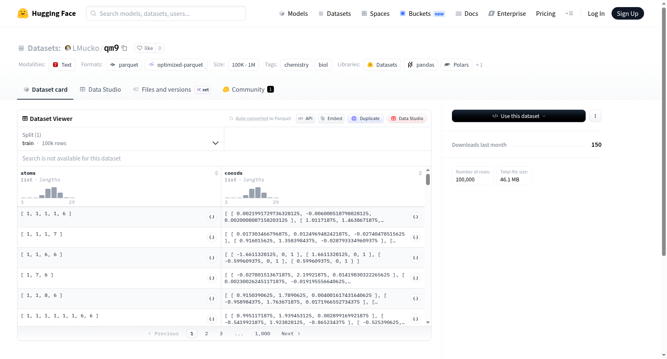Open JSON view for coords starting -0.027801513671875

click(416, 278)
